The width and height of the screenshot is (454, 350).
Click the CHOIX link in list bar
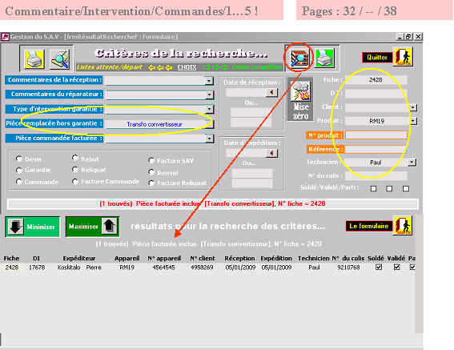coord(187,67)
